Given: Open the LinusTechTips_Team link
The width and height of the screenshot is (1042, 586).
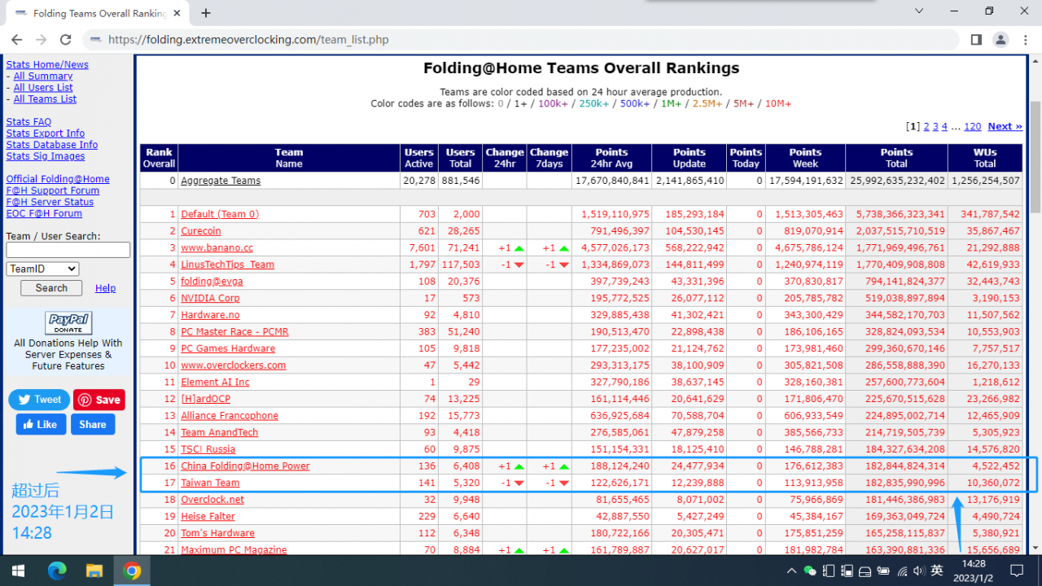Looking at the screenshot, I should pyautogui.click(x=227, y=265).
